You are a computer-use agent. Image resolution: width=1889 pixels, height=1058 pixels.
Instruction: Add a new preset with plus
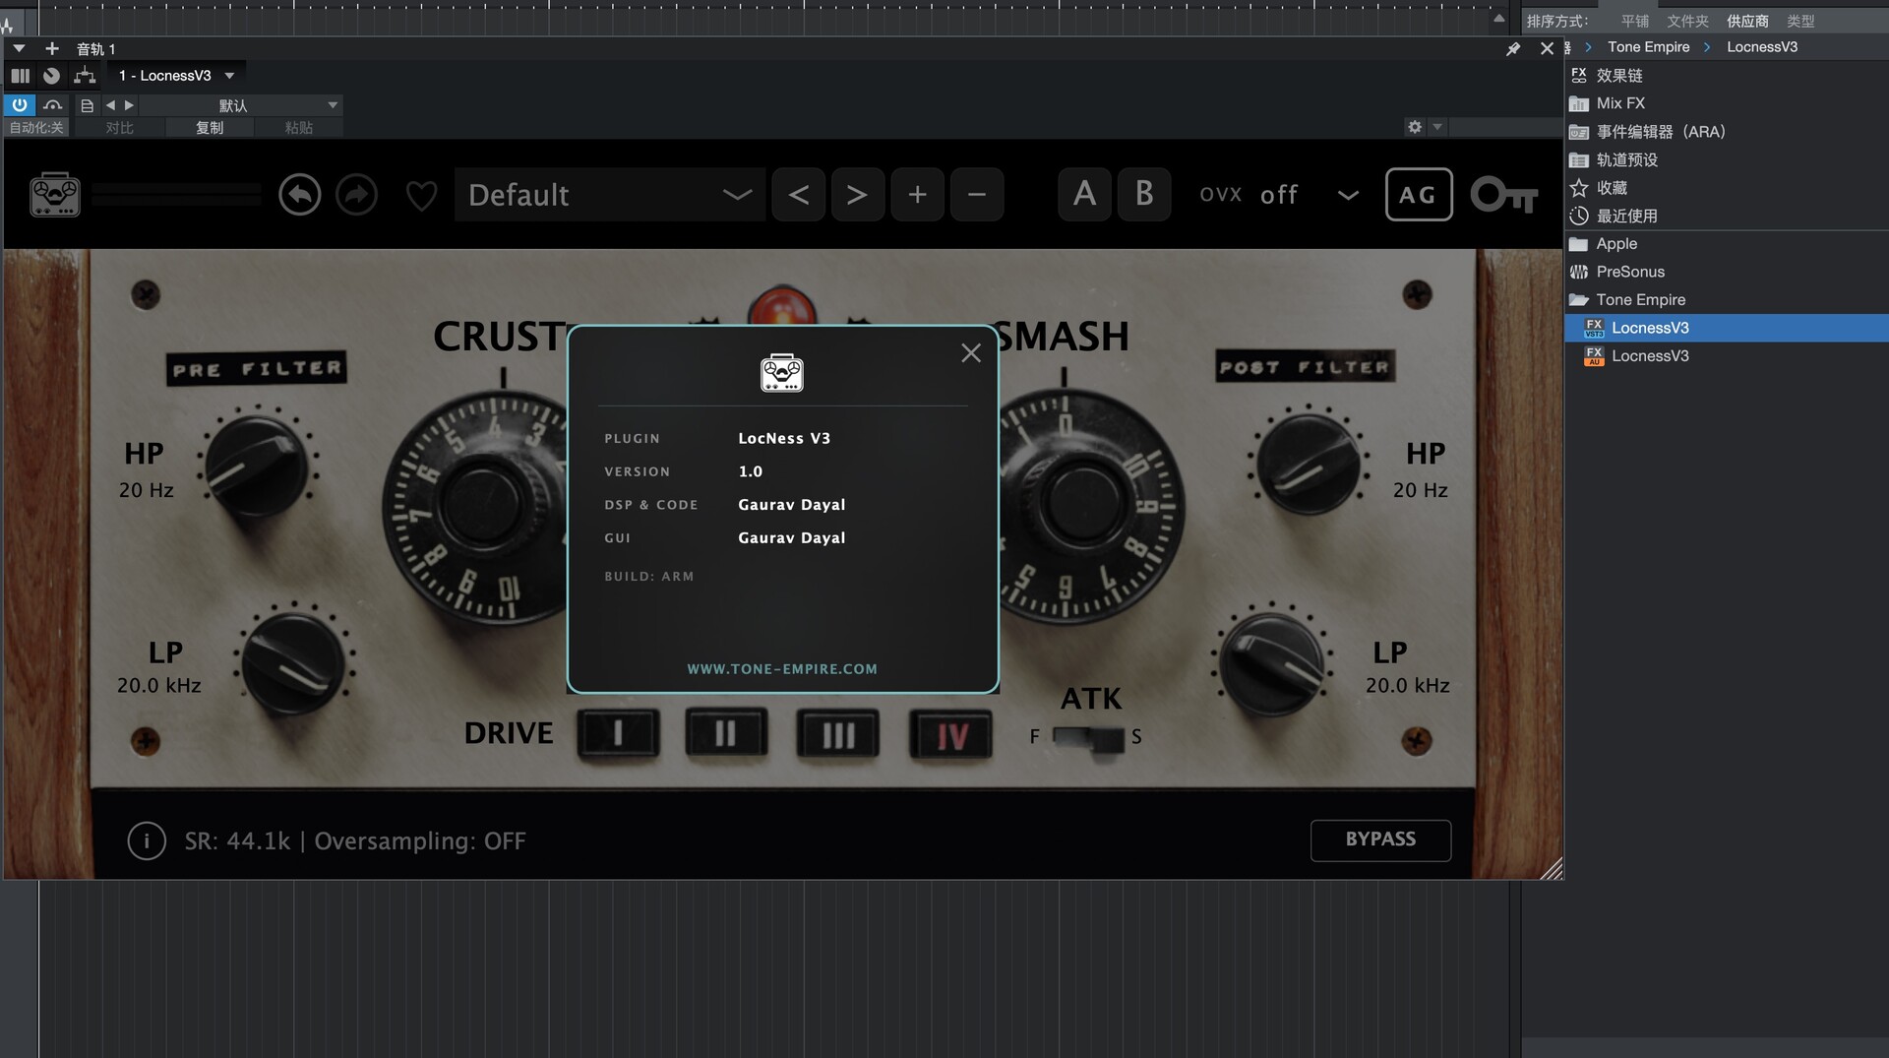918,195
